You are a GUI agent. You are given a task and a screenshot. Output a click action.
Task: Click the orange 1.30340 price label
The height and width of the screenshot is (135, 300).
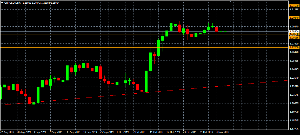(x=294, y=18)
